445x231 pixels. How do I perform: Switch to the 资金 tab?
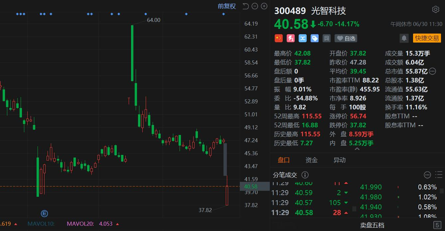tap(311, 160)
